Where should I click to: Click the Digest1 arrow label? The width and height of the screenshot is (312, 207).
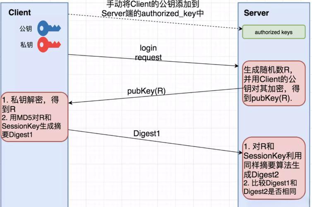[146, 133]
